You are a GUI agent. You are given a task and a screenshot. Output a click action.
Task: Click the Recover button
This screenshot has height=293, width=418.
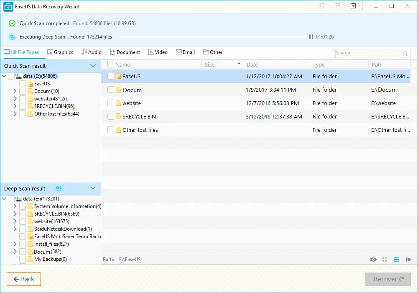[388, 279]
